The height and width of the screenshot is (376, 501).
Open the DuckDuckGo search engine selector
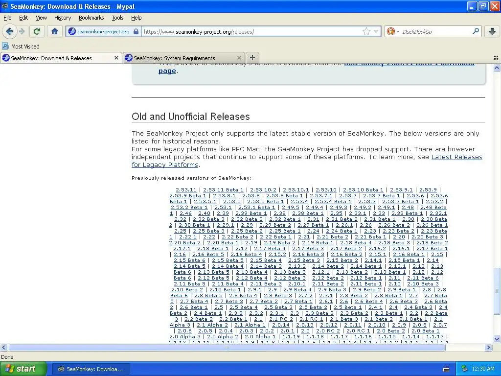click(392, 31)
